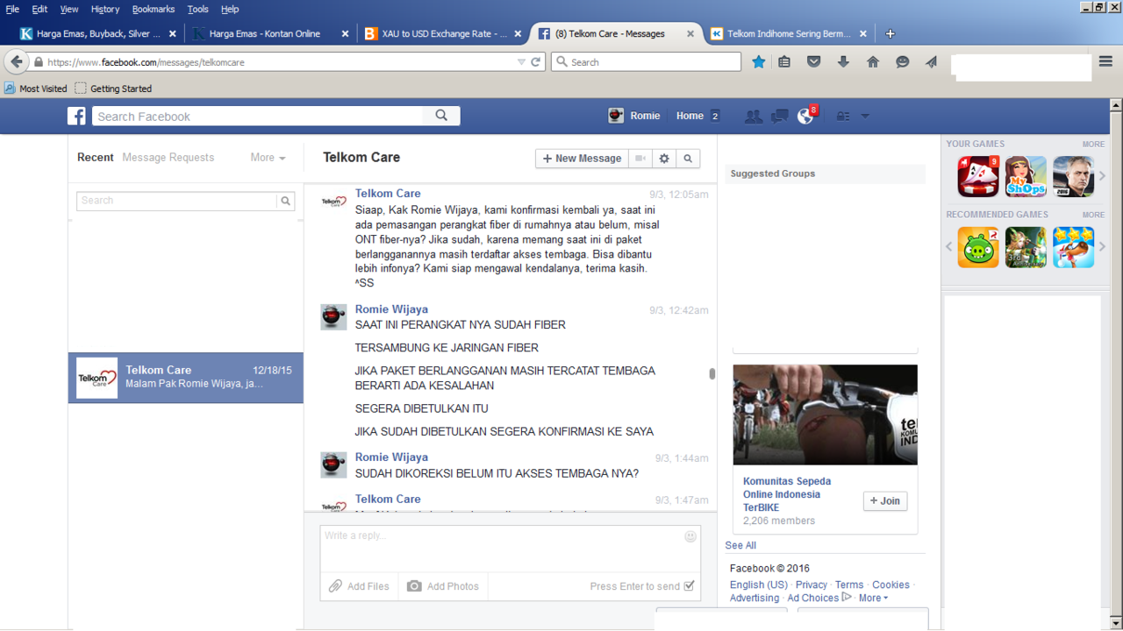Open emoji picker in reply box
Image resolution: width=1123 pixels, height=631 pixels.
tap(690, 536)
